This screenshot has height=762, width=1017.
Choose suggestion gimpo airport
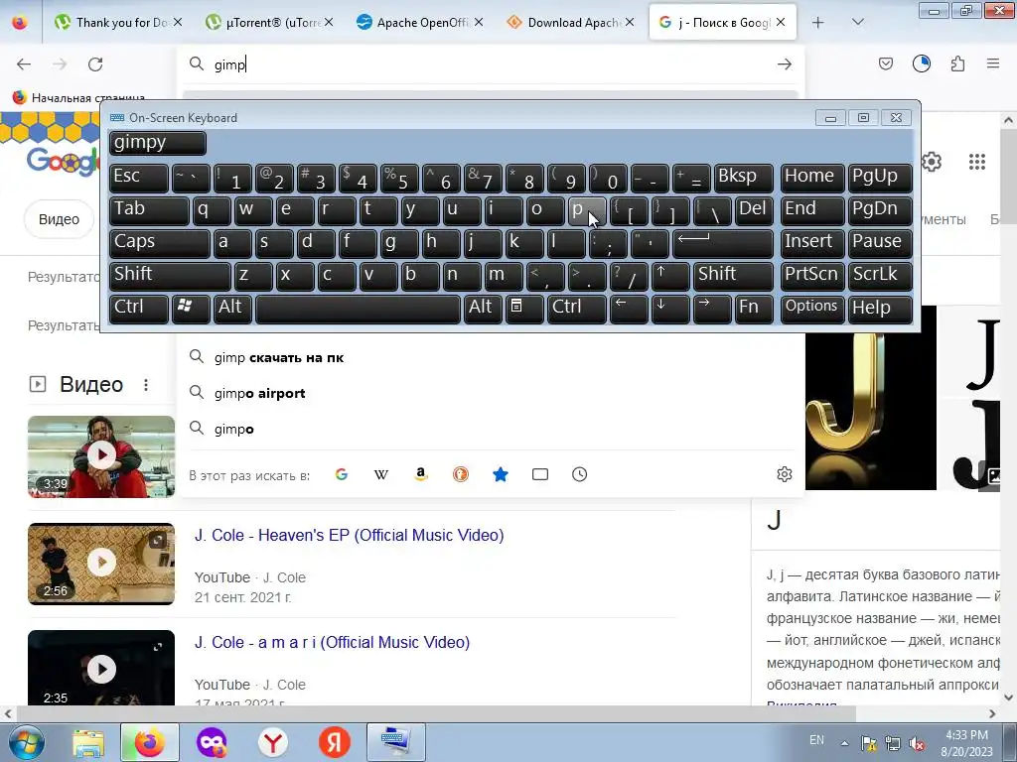[x=491, y=393]
